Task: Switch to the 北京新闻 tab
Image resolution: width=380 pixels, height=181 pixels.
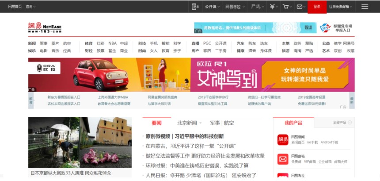Action: 187,123
